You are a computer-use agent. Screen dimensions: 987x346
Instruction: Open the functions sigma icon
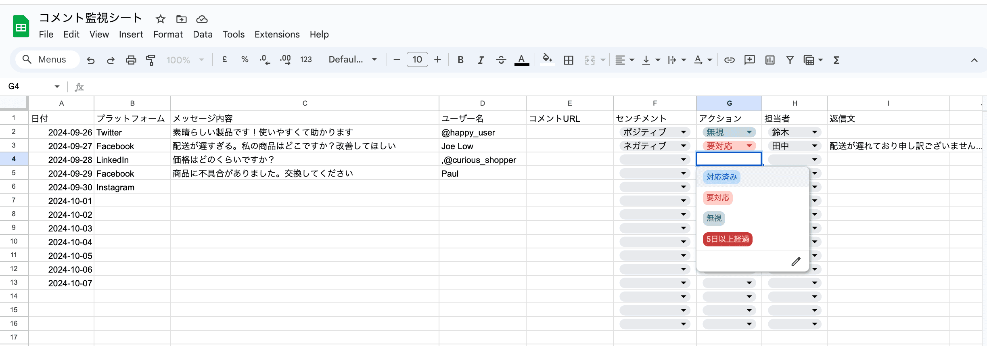pos(836,60)
